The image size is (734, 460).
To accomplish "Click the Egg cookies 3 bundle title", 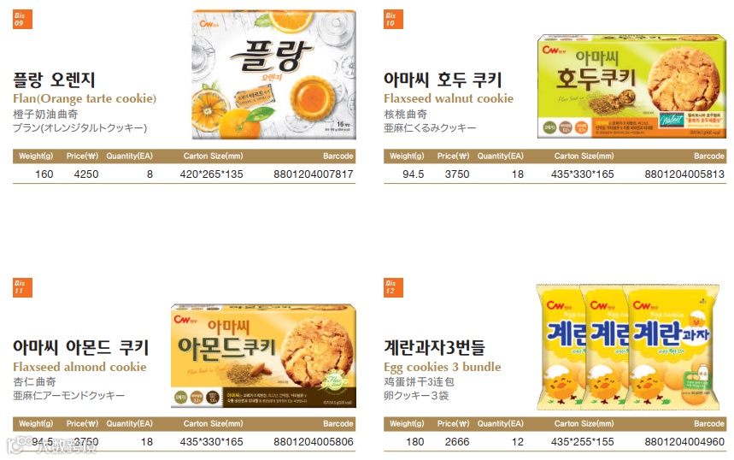I will (443, 367).
